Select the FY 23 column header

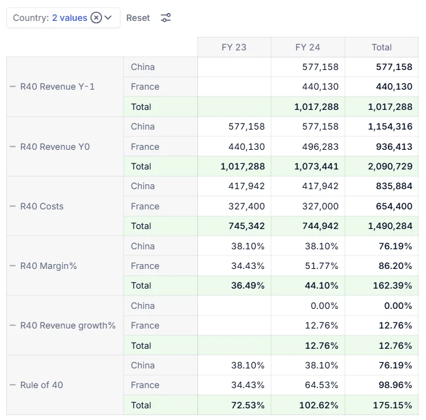(x=234, y=47)
